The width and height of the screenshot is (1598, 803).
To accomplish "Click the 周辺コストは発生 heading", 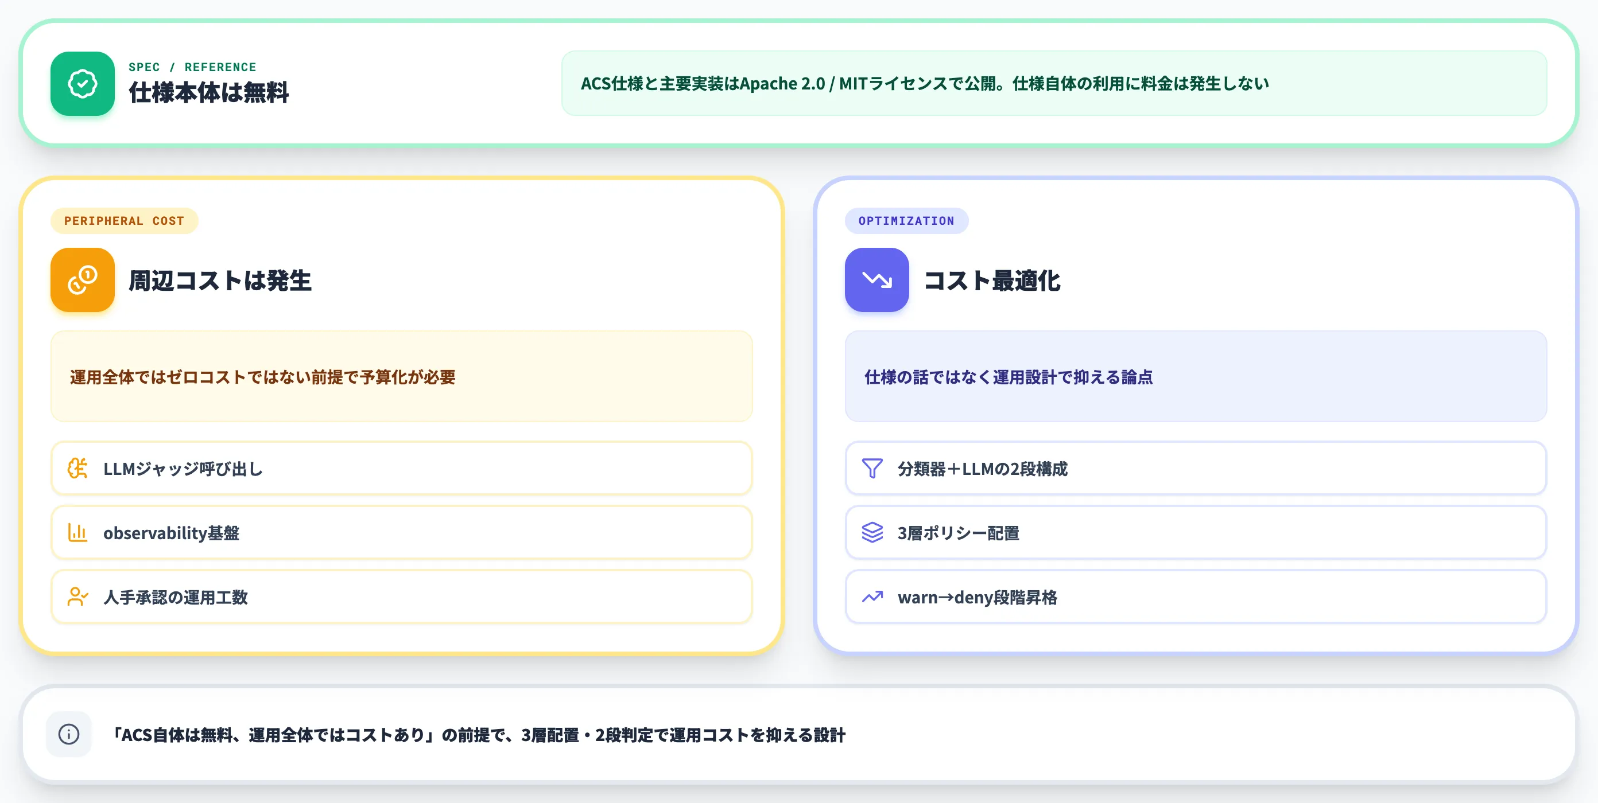I will point(220,280).
